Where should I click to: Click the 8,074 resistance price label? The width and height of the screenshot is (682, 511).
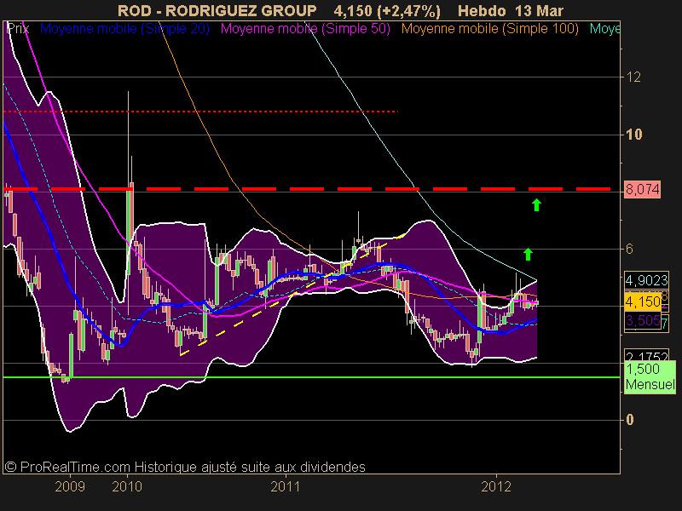point(643,189)
